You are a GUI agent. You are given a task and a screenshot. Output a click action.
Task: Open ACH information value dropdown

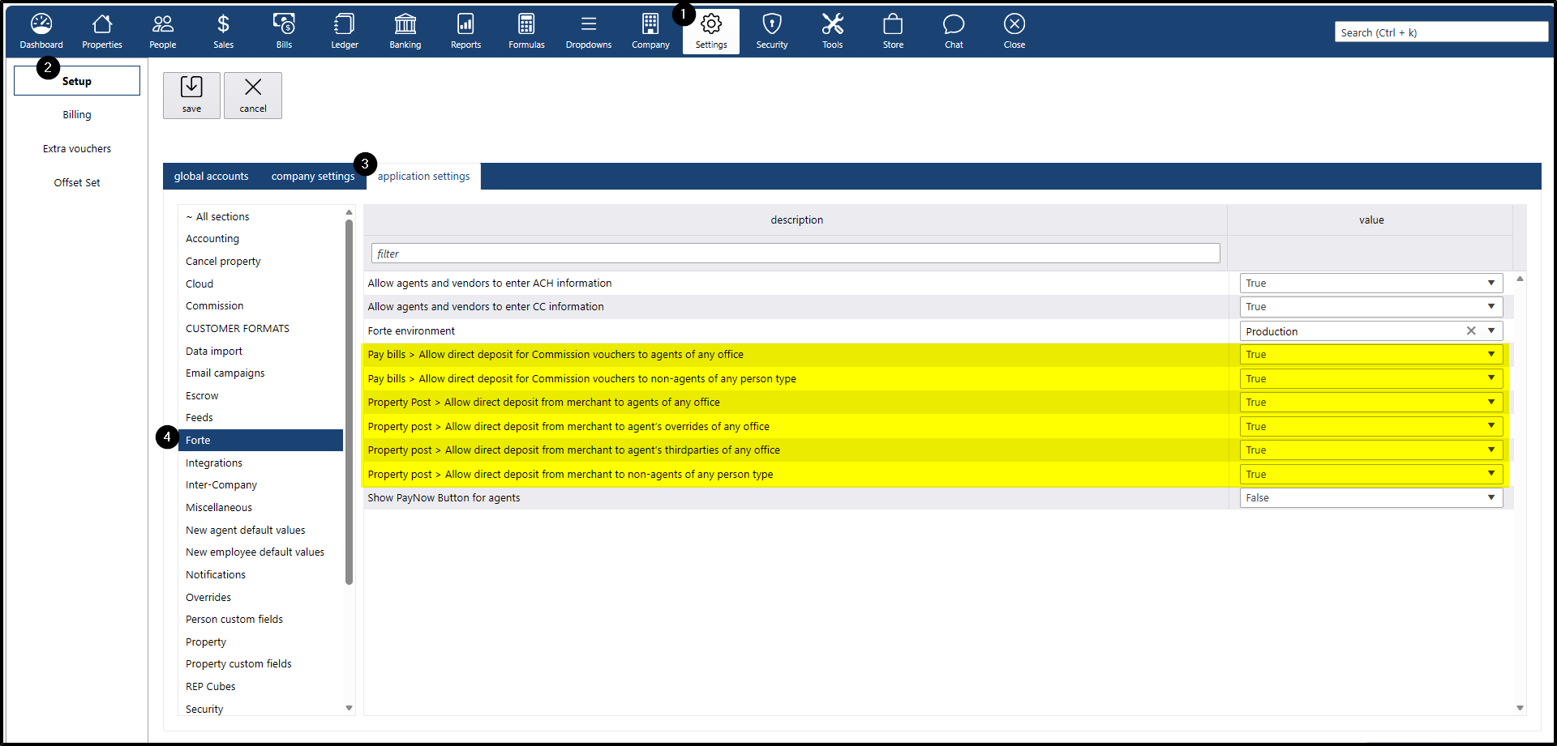click(x=1491, y=283)
